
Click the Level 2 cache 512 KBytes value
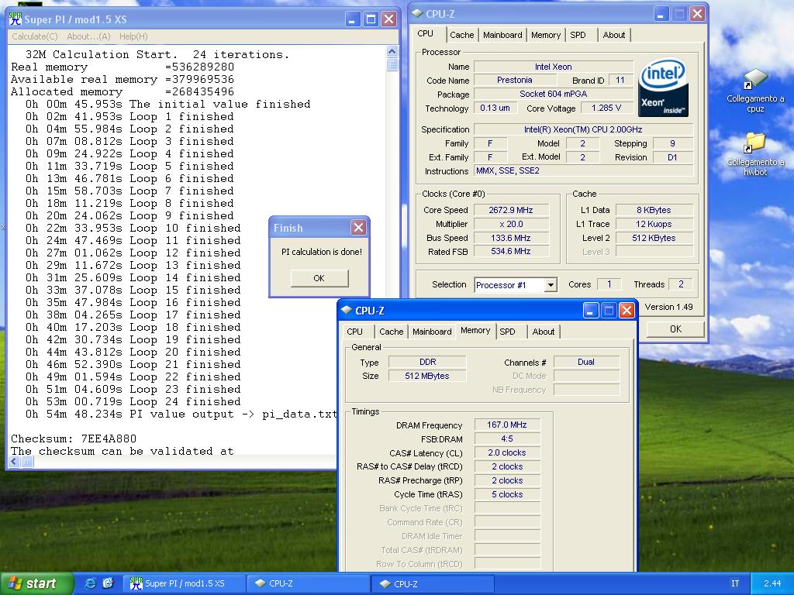[x=654, y=238]
